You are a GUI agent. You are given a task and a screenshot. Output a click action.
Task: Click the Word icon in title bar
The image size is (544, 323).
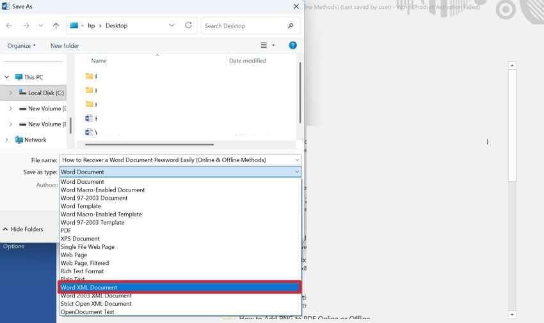(x=6, y=6)
